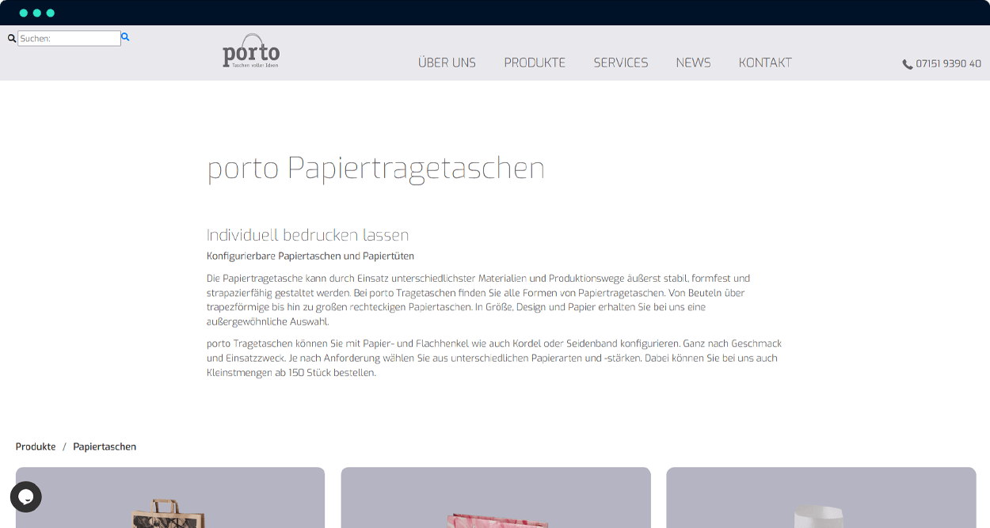The image size is (990, 528).
Task: Click text Konfigurierbare Papiertaschen und Papiertüten
Action: [310, 256]
